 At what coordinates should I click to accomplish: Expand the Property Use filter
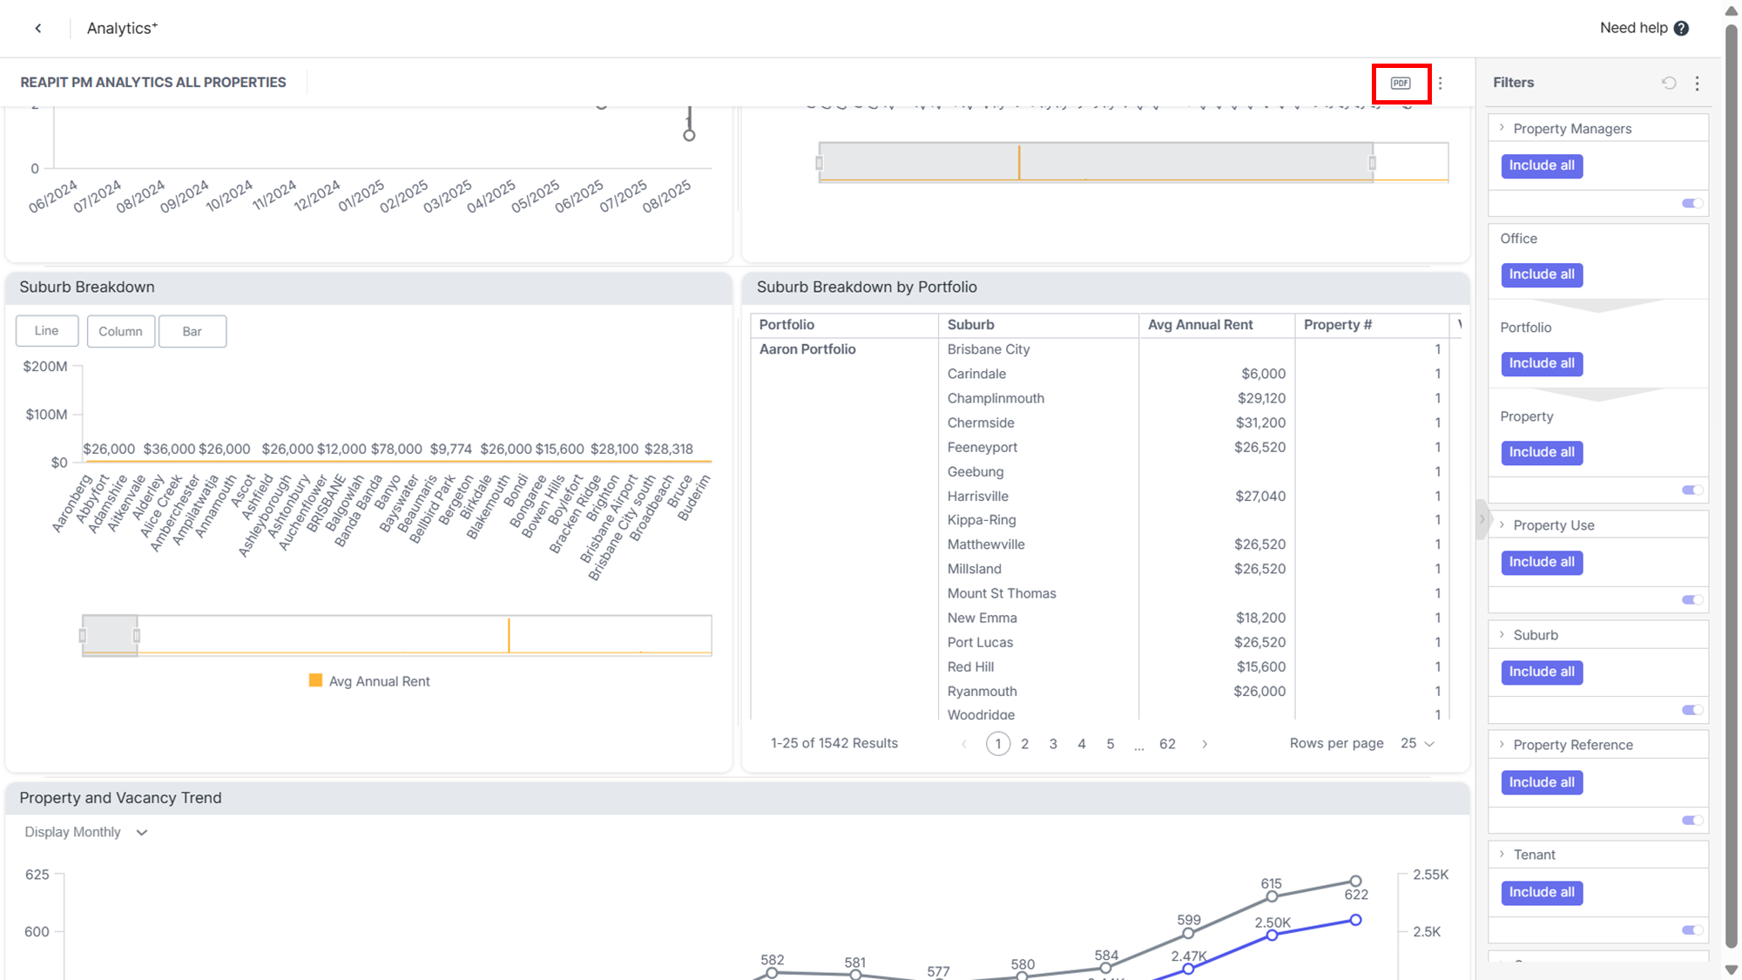1502,524
